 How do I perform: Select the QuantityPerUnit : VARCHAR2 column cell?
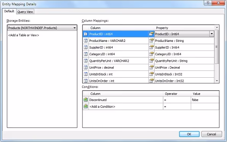119,61
